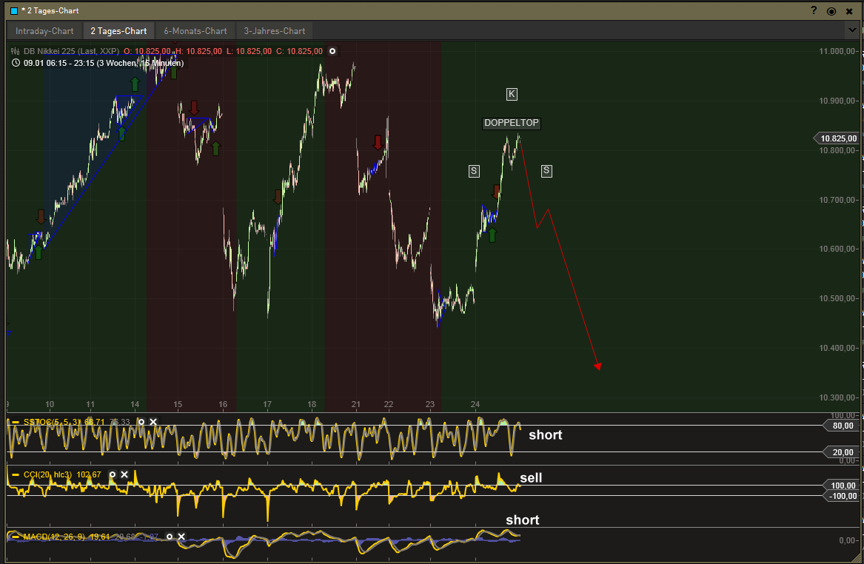Image resolution: width=864 pixels, height=564 pixels.
Task: Click the 10.400,00 price axis label
Action: (x=837, y=348)
